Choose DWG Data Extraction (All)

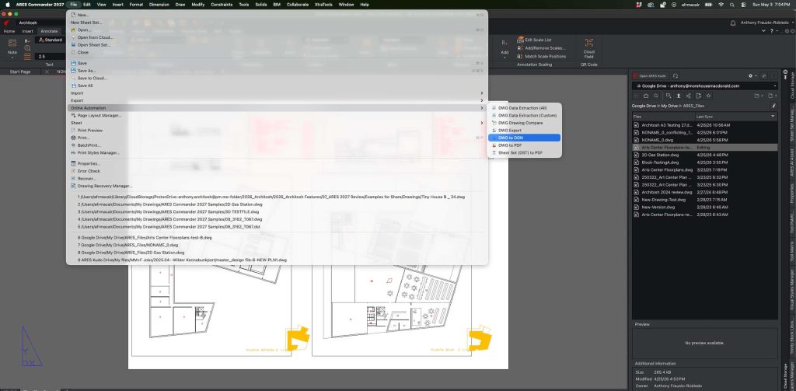(524, 108)
